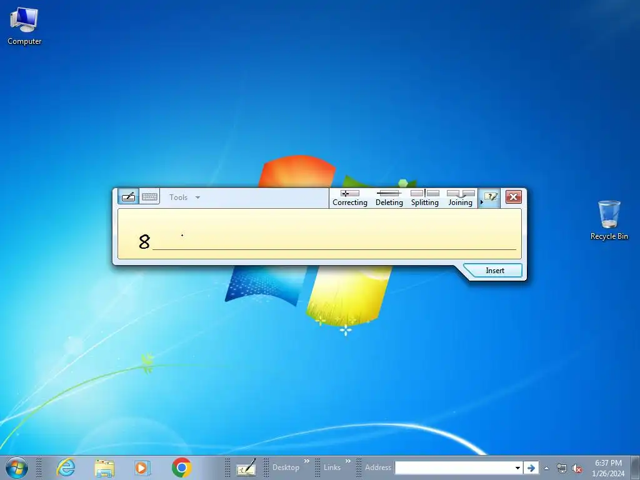The image size is (640, 480).
Task: Launch Windows Media Player from taskbar
Action: coord(142,467)
